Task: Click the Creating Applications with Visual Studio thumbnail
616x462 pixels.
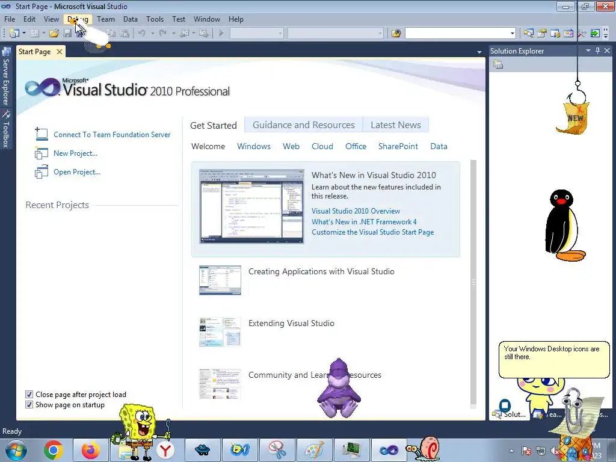Action: point(220,280)
